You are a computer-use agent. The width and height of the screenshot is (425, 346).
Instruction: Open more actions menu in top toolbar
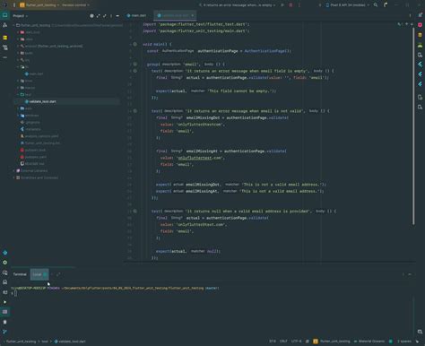pos(299,5)
